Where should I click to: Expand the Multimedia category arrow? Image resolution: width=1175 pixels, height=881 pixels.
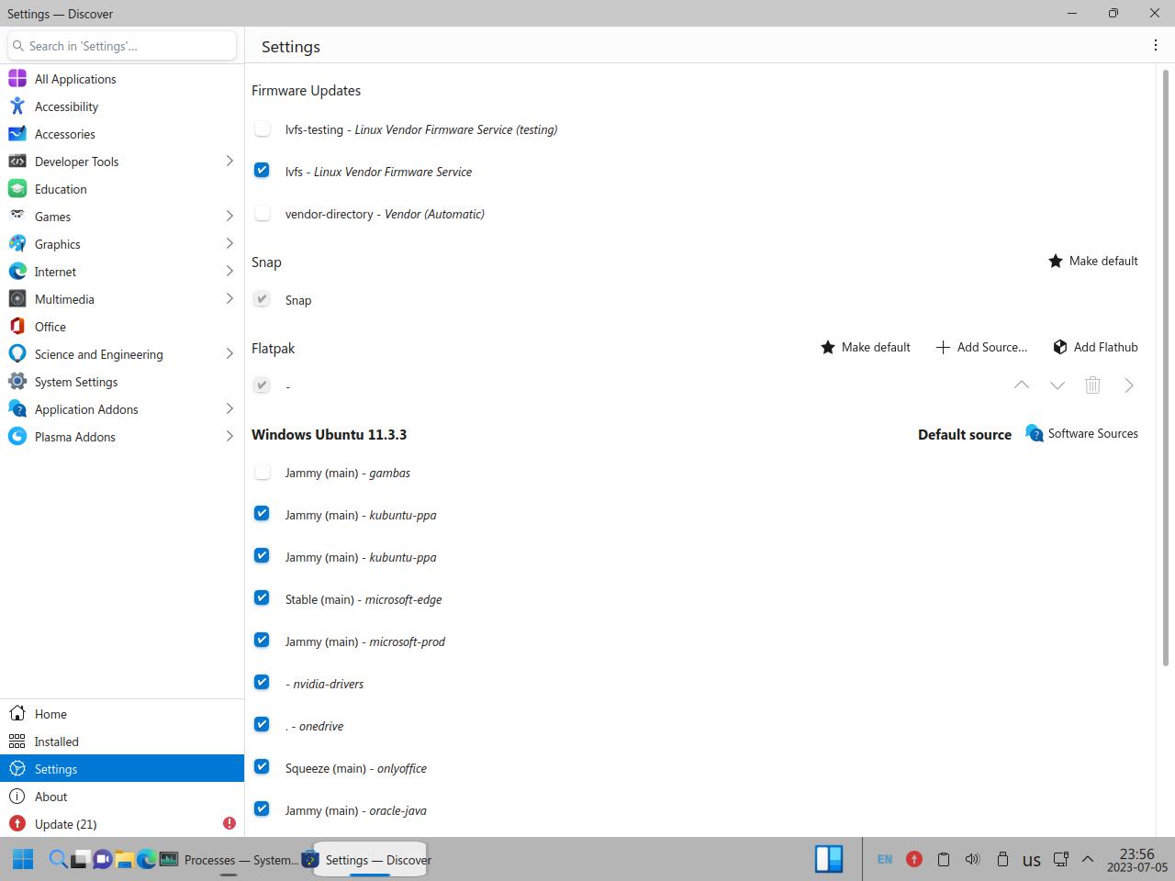tap(229, 299)
